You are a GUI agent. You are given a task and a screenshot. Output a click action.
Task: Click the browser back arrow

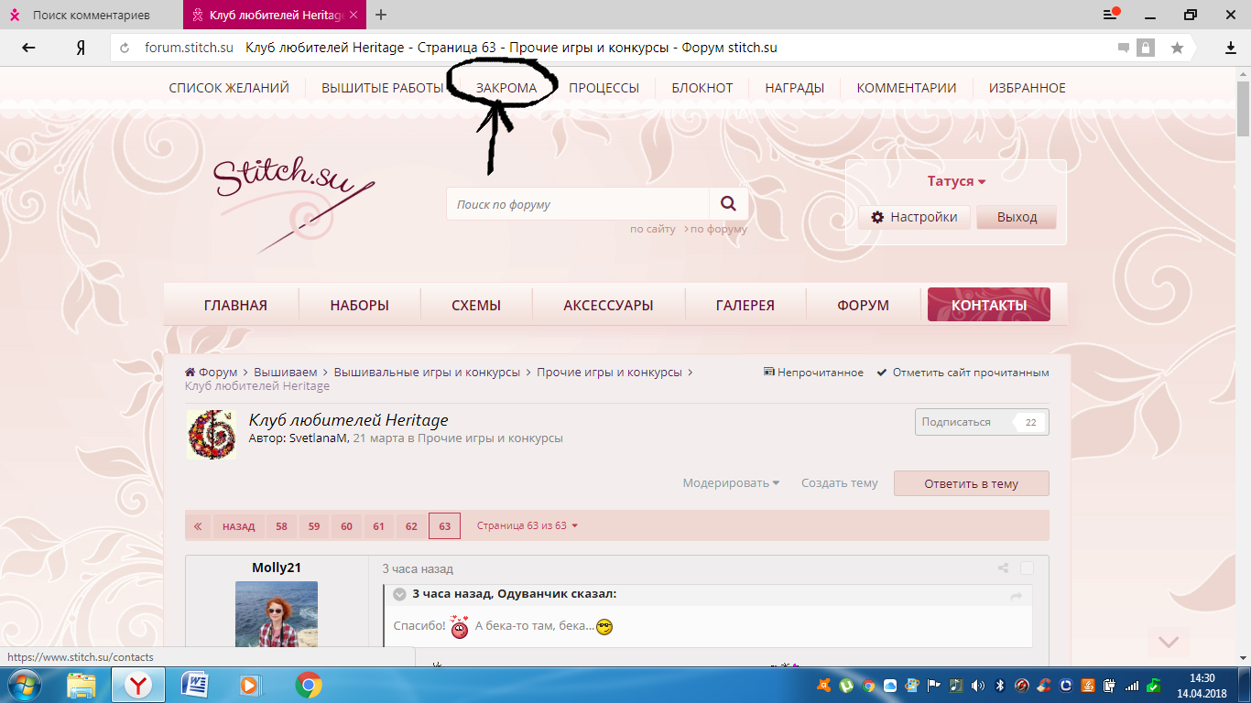coord(28,48)
